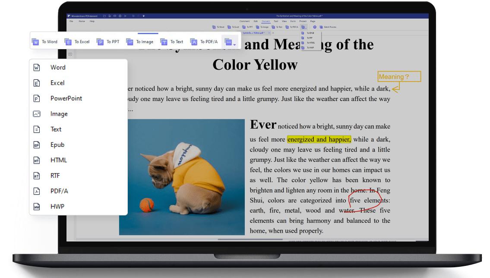Click the To PDF/A conversion icon
Screen dimensions: 490x278
(194, 42)
